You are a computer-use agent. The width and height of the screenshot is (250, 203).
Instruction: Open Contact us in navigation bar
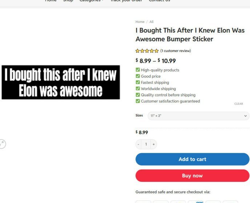click(160, 1)
